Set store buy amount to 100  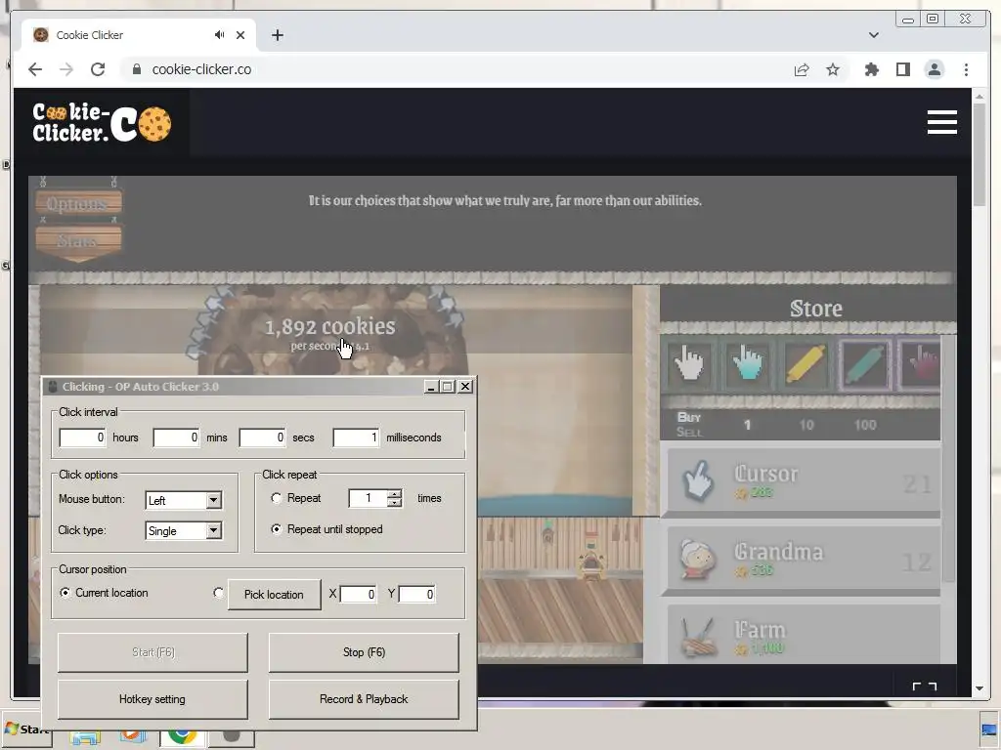(865, 425)
